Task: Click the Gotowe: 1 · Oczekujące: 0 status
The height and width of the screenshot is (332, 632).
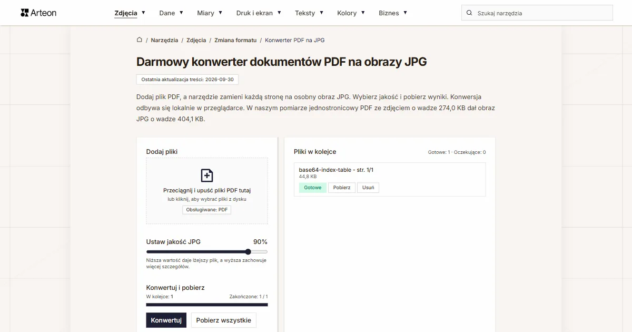Action: 457,152
